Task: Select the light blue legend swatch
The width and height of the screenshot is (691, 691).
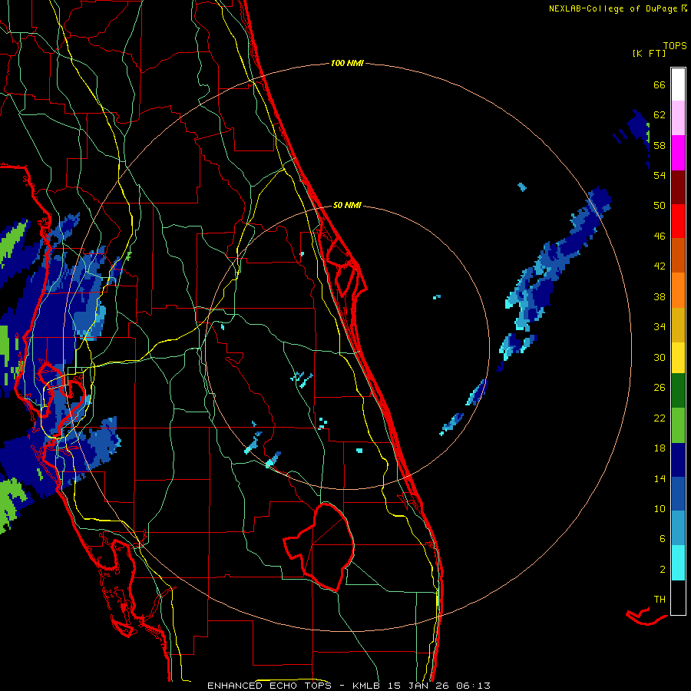Action: tap(678, 528)
